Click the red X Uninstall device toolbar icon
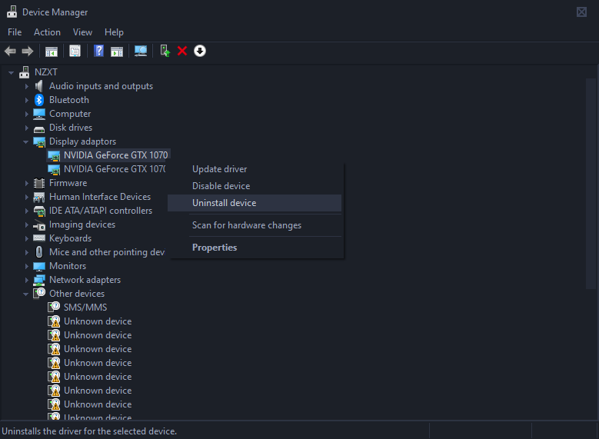599x439 pixels. 182,51
